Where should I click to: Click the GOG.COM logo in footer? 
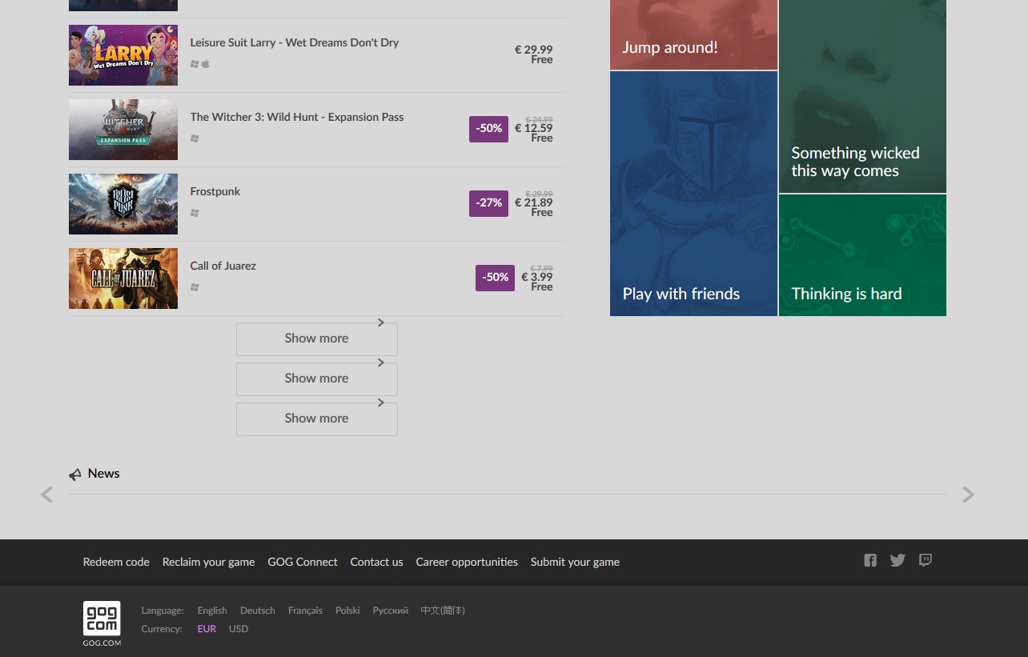click(x=102, y=623)
